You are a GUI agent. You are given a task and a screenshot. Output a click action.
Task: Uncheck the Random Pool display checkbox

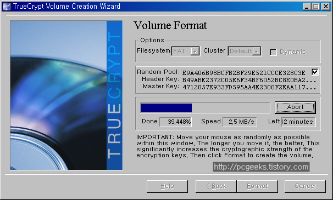click(x=315, y=72)
